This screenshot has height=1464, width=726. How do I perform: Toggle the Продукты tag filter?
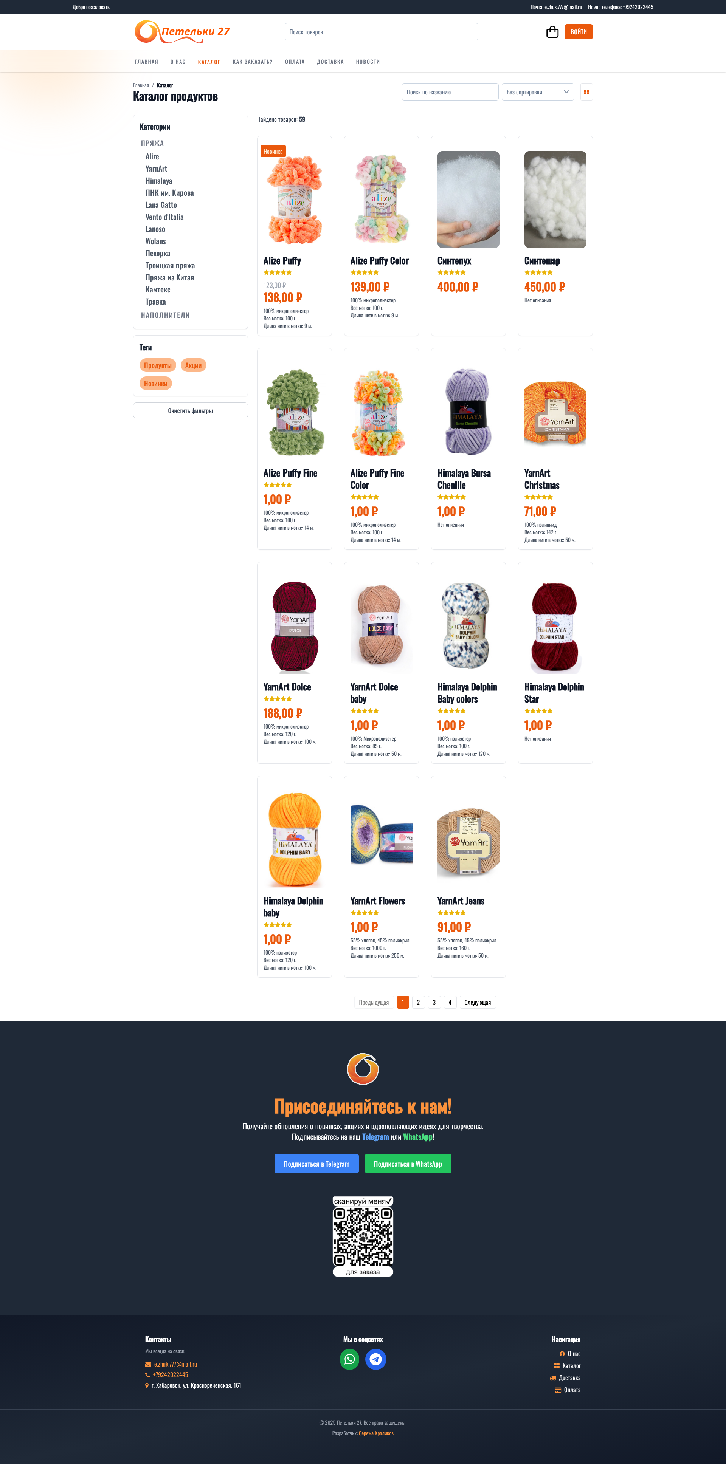coord(157,365)
